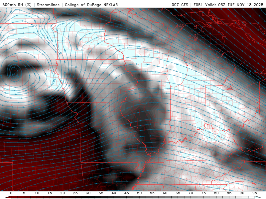Image resolution: width=266 pixels, height=199 pixels.
Task: Click the "500mb RH (%)" title text
Action: pyautogui.click(x=17, y=5)
